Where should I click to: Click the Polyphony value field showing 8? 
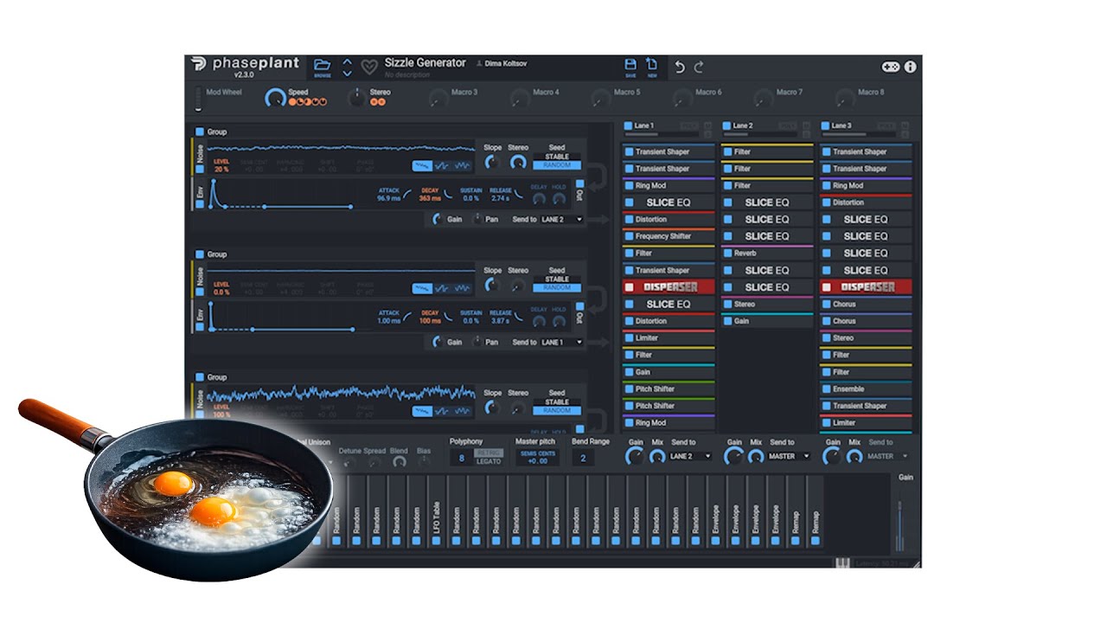(461, 459)
